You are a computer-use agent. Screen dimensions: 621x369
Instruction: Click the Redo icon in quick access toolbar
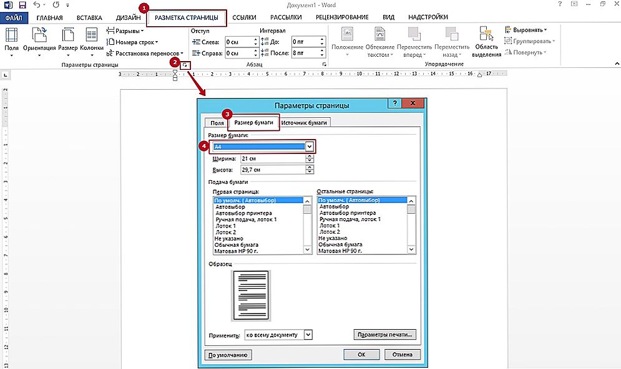(x=56, y=5)
